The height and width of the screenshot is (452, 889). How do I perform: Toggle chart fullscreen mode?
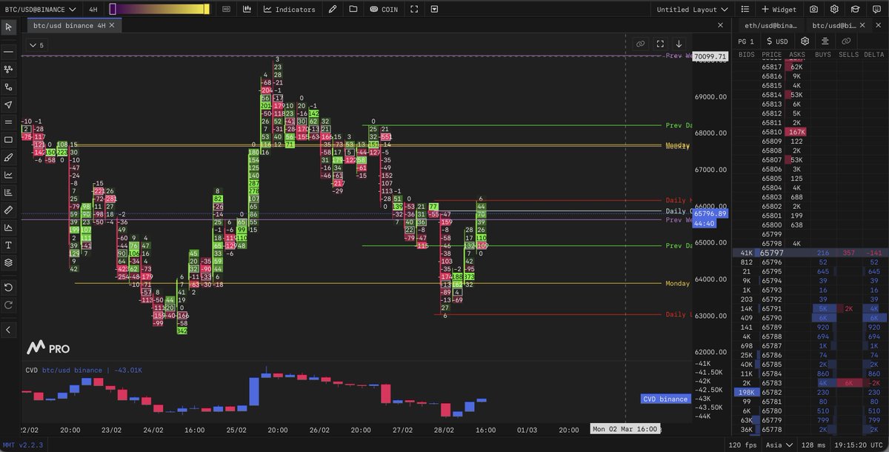[415, 9]
